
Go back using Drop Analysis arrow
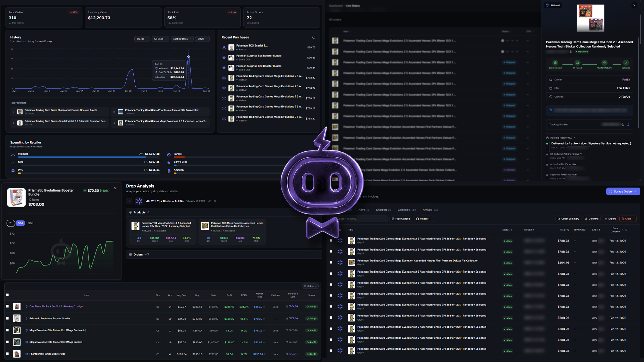tap(129, 201)
